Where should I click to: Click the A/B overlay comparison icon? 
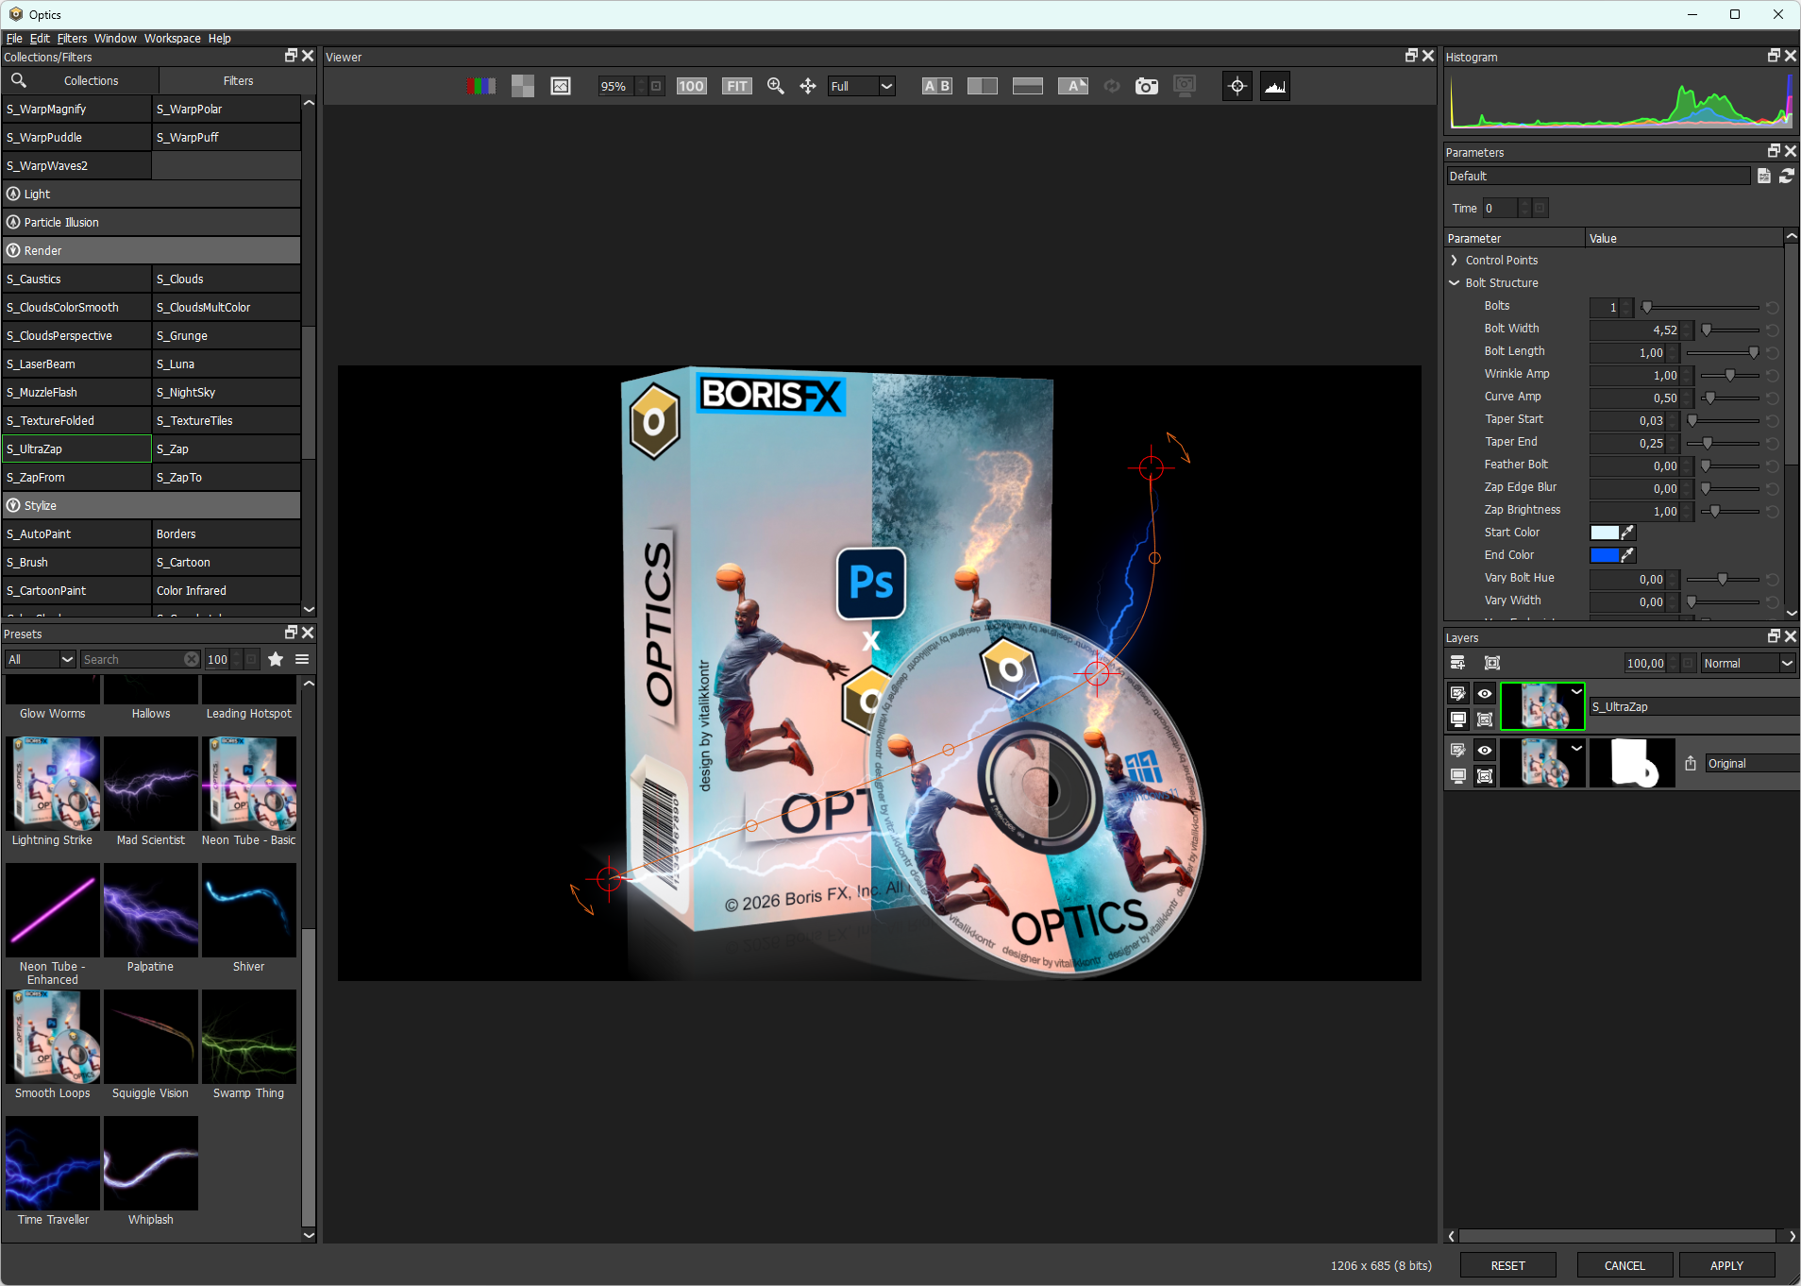1073,86
